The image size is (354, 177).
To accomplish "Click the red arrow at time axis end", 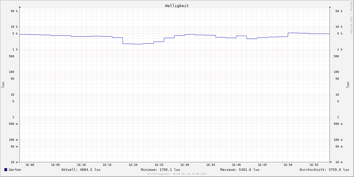I will coord(331,162).
